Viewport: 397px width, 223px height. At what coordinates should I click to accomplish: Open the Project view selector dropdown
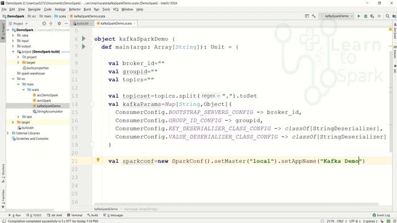(x=18, y=24)
